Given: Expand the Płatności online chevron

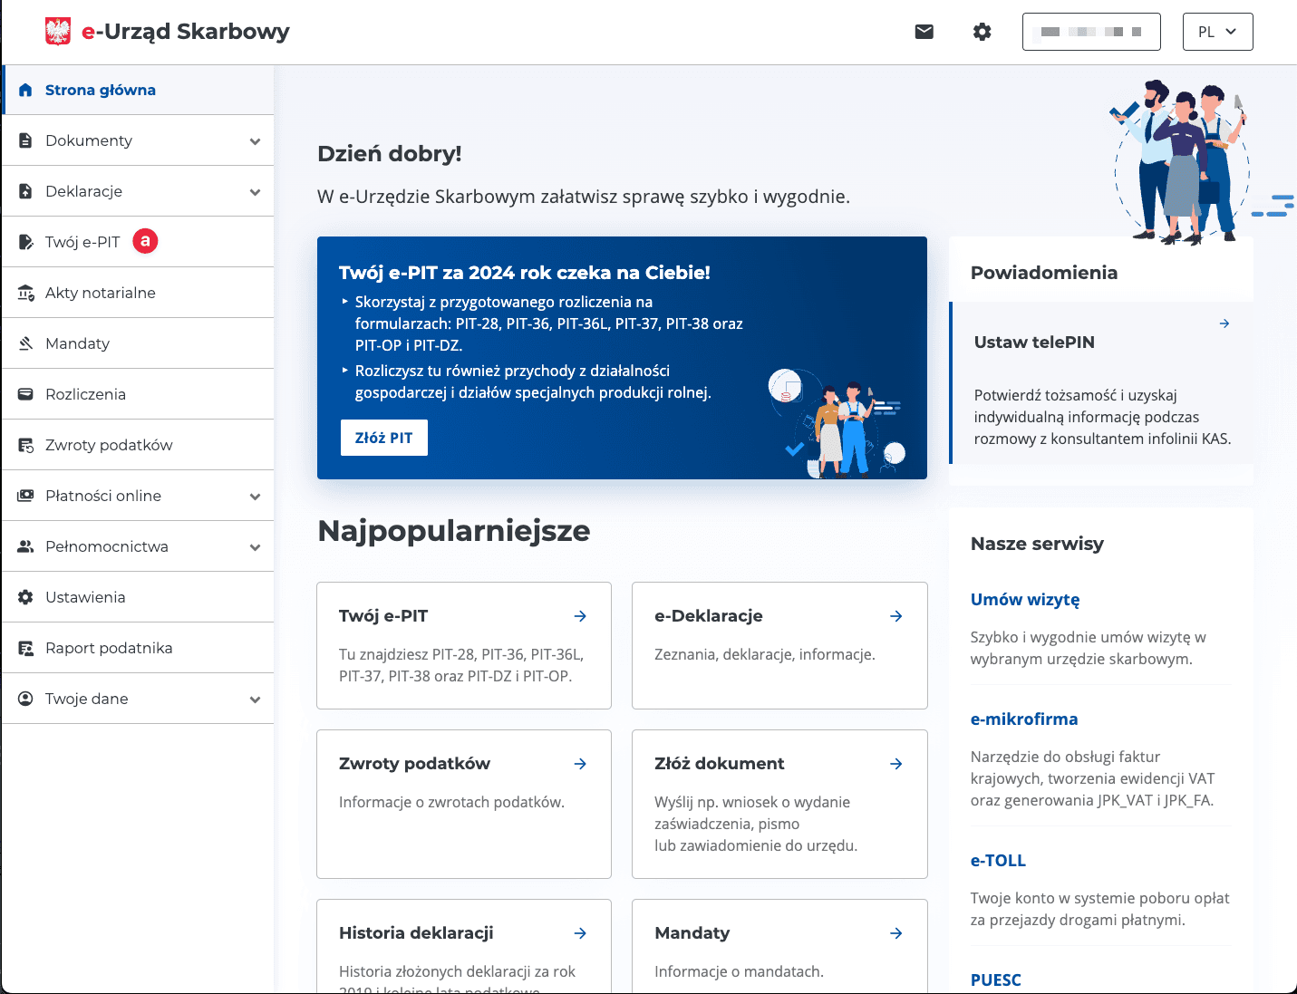Looking at the screenshot, I should (x=255, y=497).
